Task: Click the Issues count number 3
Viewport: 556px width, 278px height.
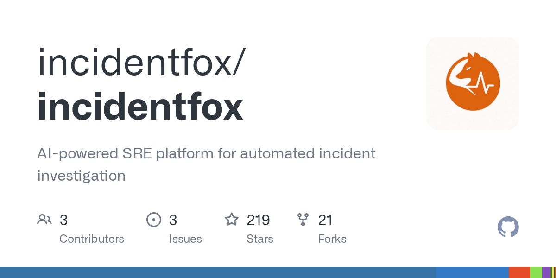Action: [173, 220]
